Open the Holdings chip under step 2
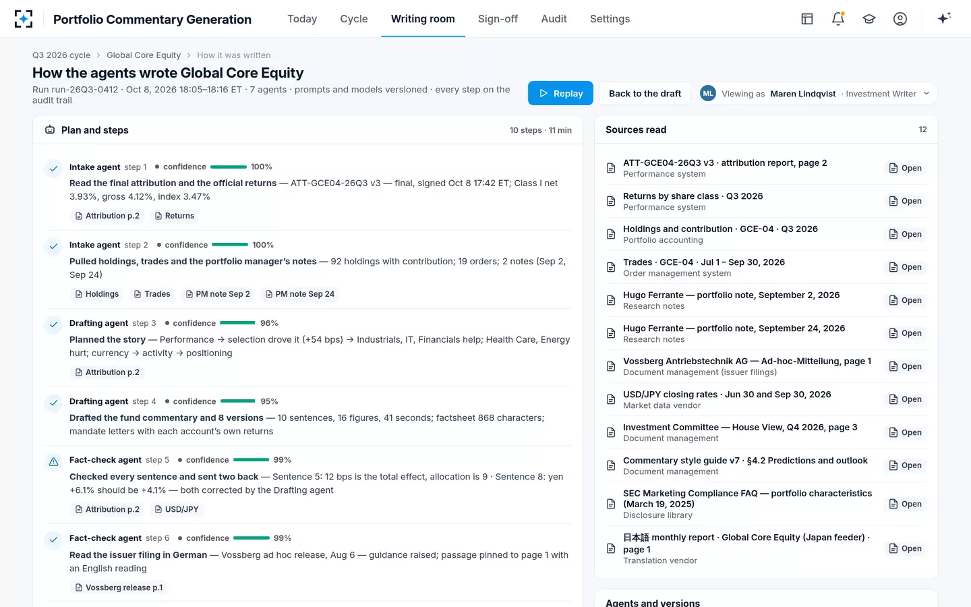The width and height of the screenshot is (971, 607). (x=97, y=294)
